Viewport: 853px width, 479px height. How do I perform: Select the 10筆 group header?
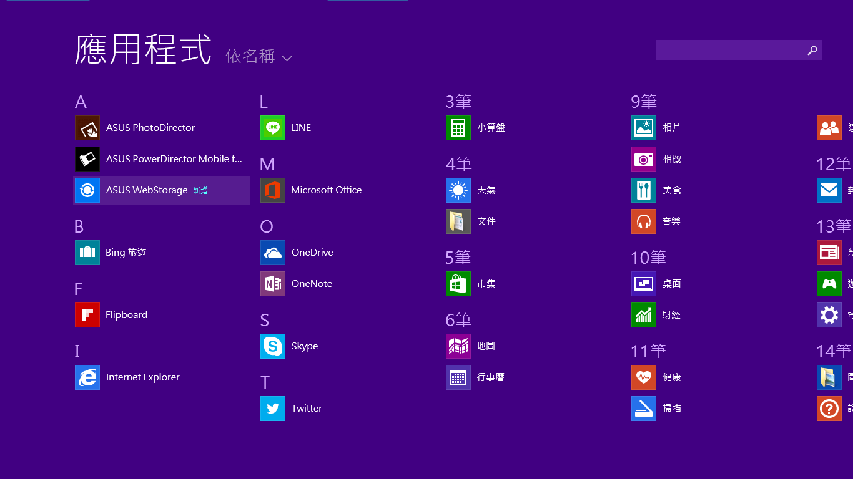pos(648,258)
